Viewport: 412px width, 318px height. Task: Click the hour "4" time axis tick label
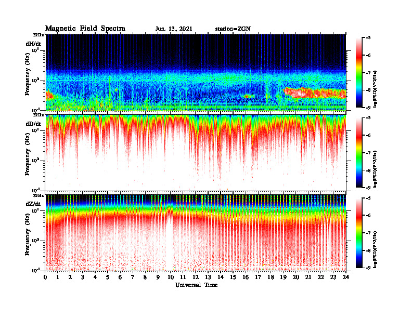95,277
